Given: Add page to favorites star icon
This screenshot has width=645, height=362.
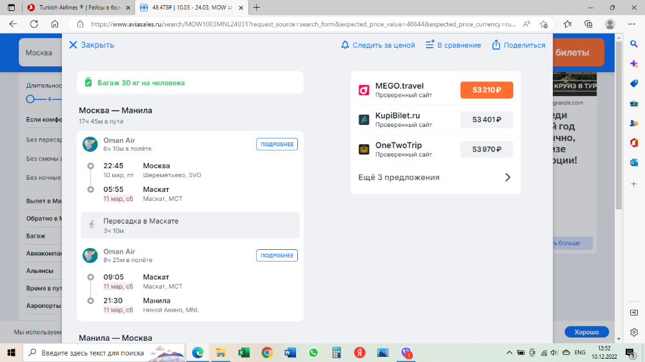Looking at the screenshot, I should 544,24.
